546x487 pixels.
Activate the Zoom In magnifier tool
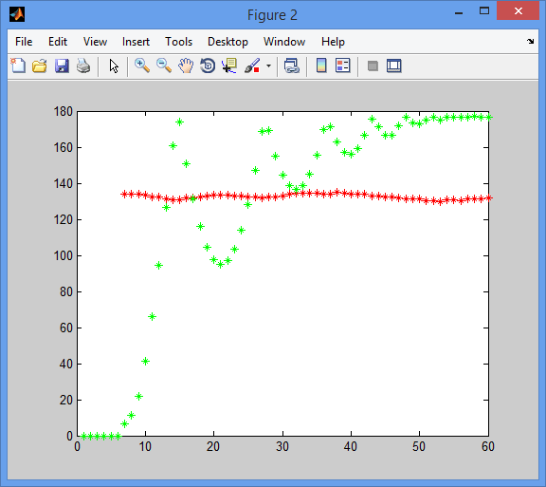pyautogui.click(x=142, y=66)
